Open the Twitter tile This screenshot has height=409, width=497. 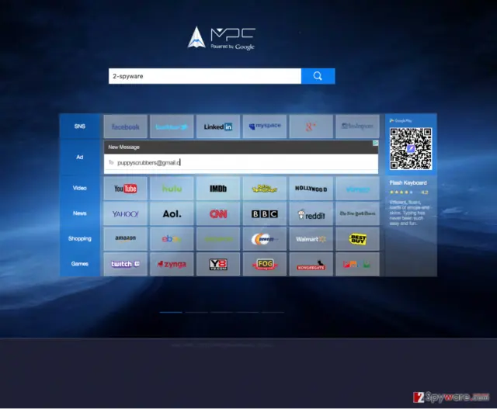coord(172,127)
